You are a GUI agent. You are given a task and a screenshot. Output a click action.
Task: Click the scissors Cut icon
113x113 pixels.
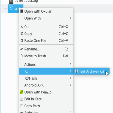(22, 27)
